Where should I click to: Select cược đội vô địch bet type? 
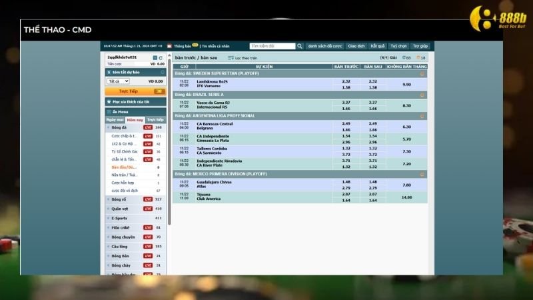click(125, 191)
